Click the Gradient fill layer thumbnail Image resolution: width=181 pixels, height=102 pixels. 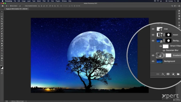pyautogui.click(x=160, y=55)
